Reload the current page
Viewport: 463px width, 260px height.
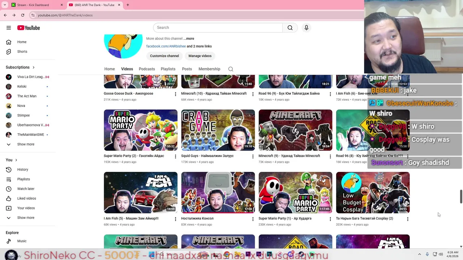point(22,15)
